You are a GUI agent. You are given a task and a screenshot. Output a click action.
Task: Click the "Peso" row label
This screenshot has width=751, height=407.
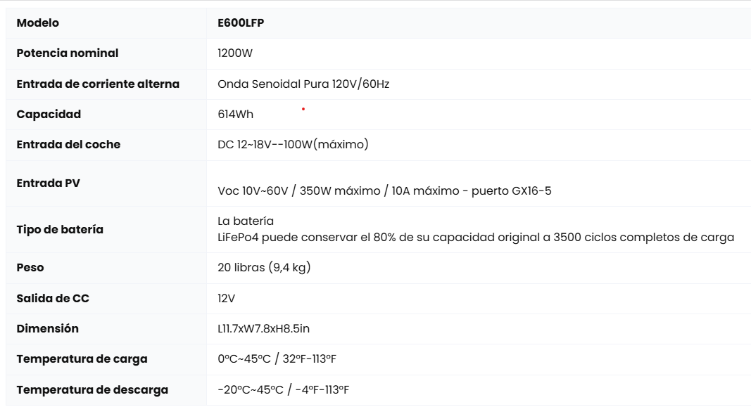tap(30, 268)
